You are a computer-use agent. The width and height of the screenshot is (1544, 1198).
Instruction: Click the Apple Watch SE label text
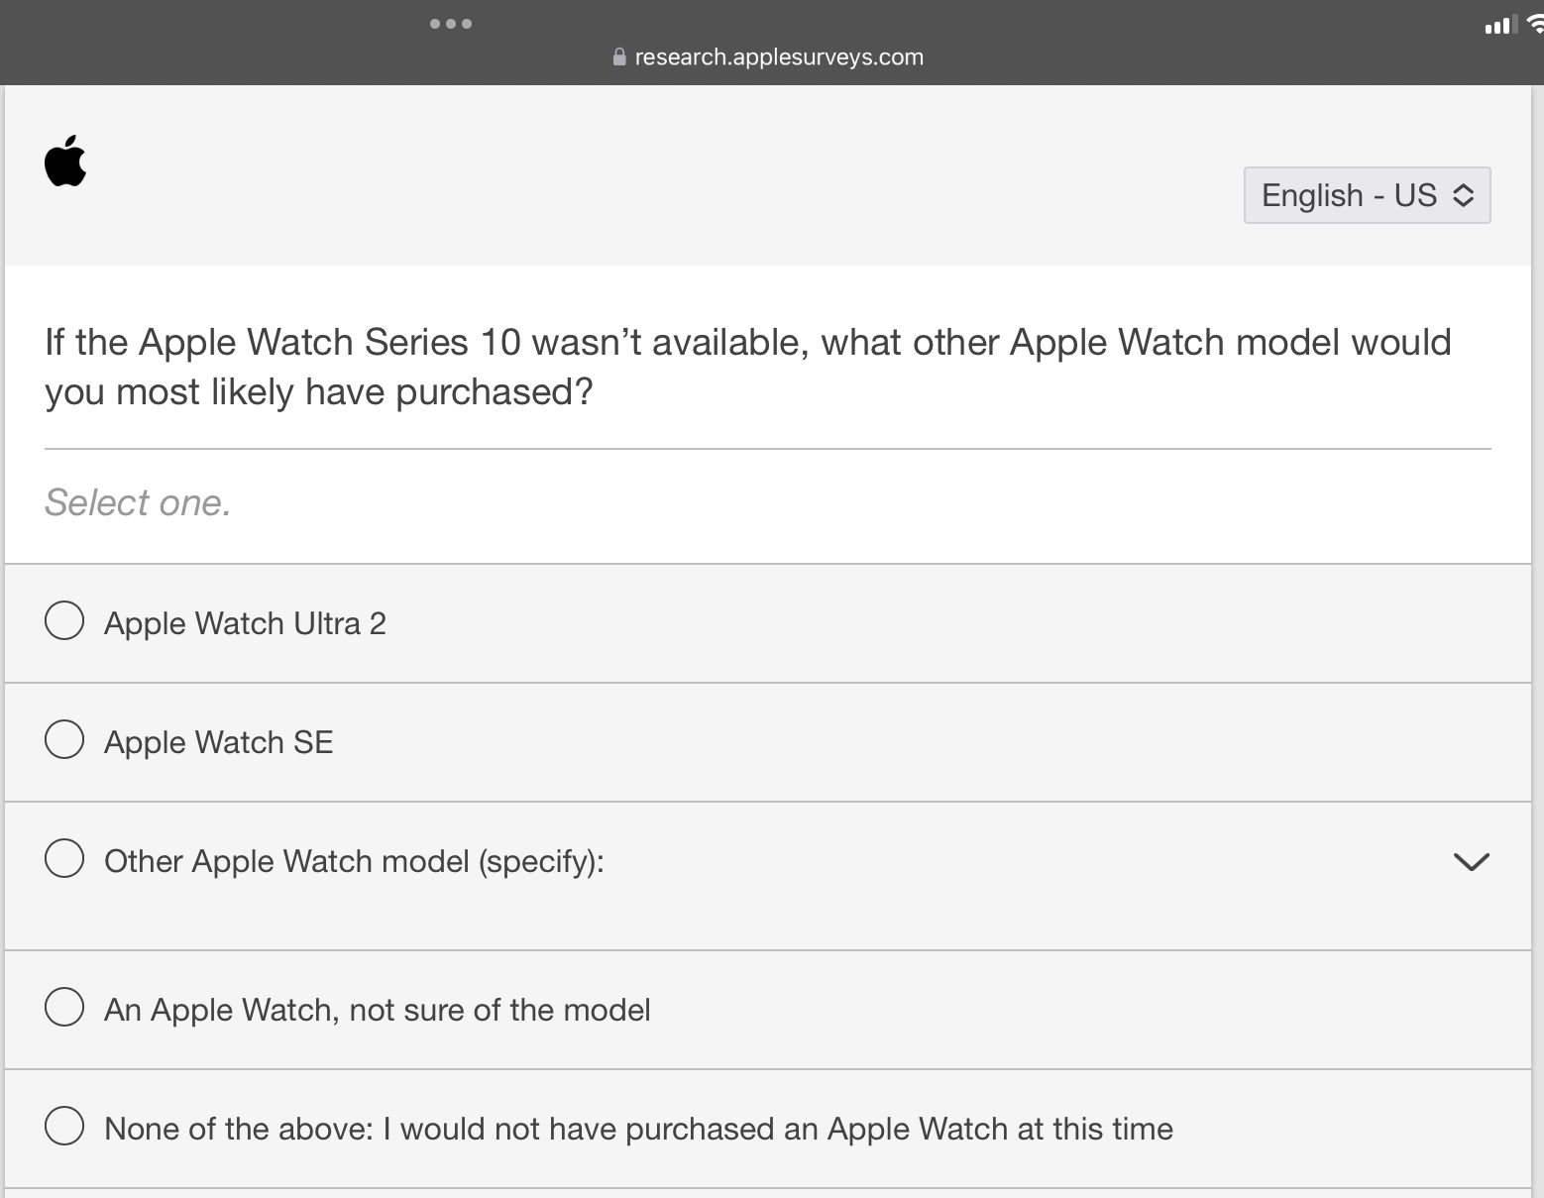218,742
